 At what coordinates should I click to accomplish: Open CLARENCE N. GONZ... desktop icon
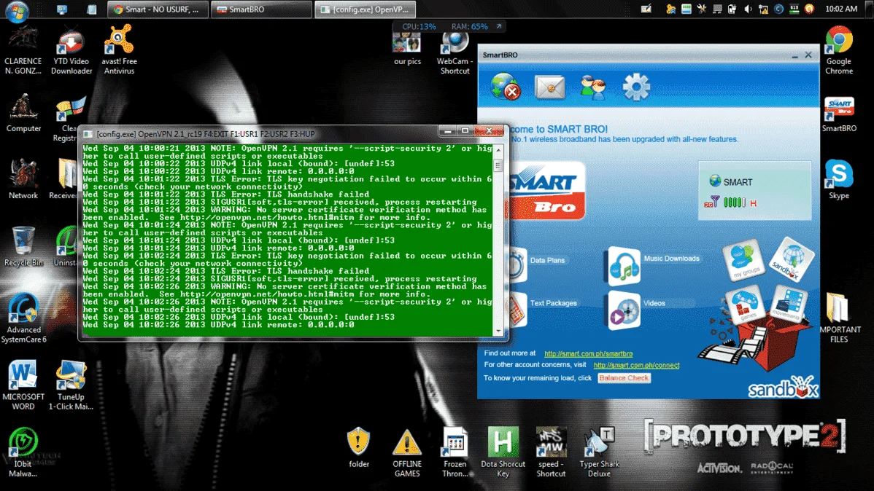(23, 50)
